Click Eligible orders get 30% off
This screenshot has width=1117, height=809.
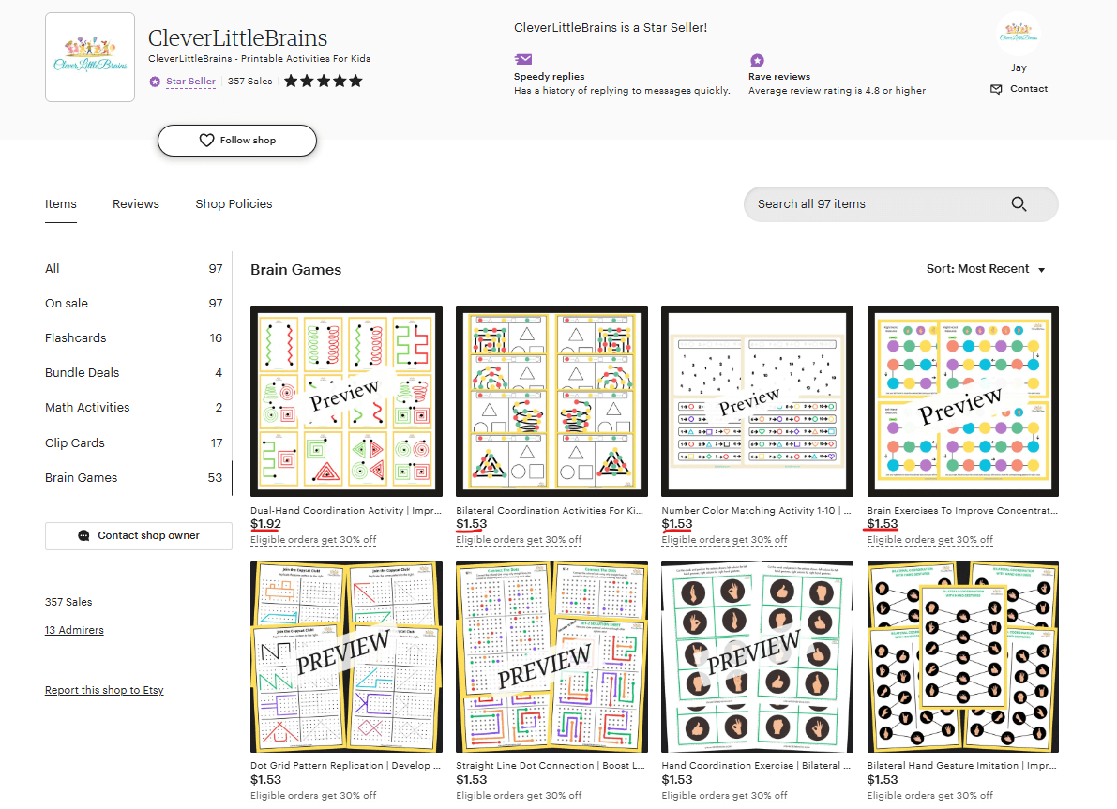click(x=313, y=540)
